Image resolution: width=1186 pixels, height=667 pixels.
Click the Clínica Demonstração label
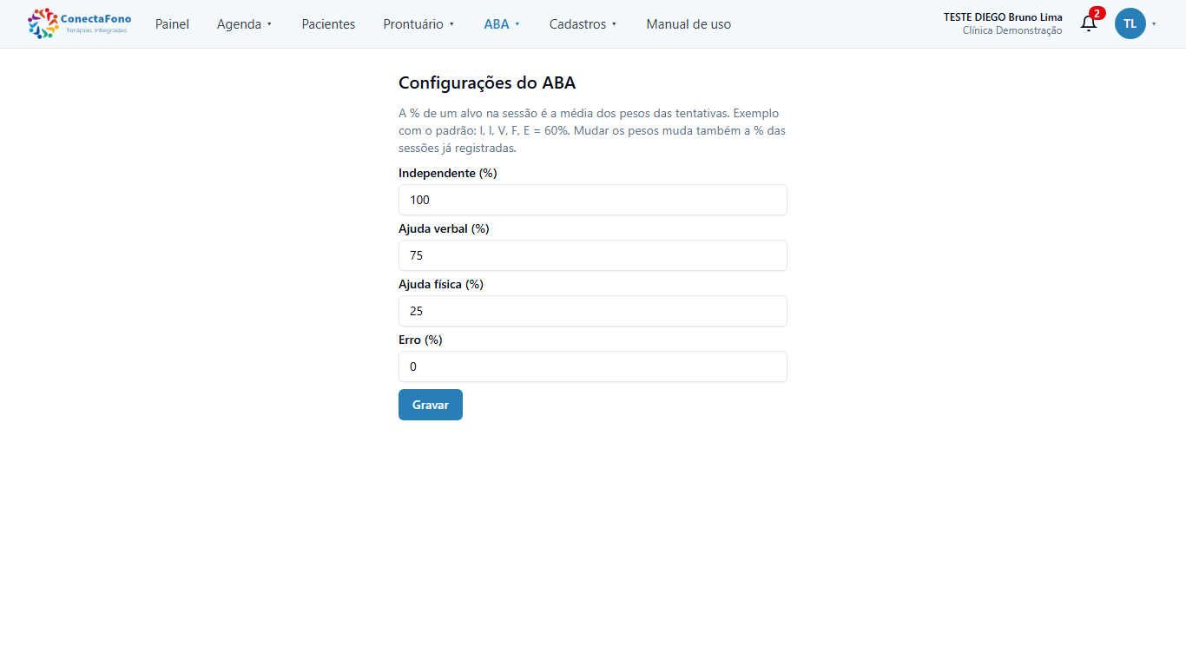click(1012, 30)
